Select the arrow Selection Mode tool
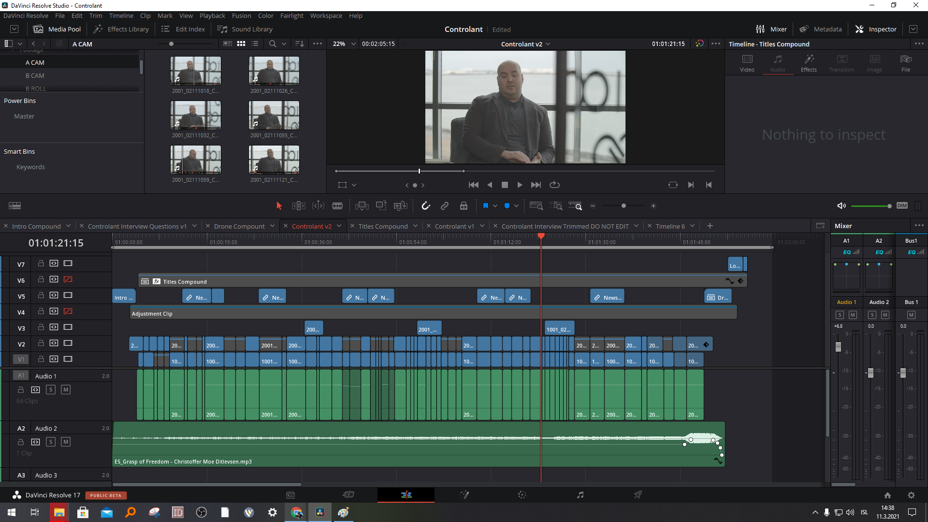The height and width of the screenshot is (522, 928). (x=279, y=206)
